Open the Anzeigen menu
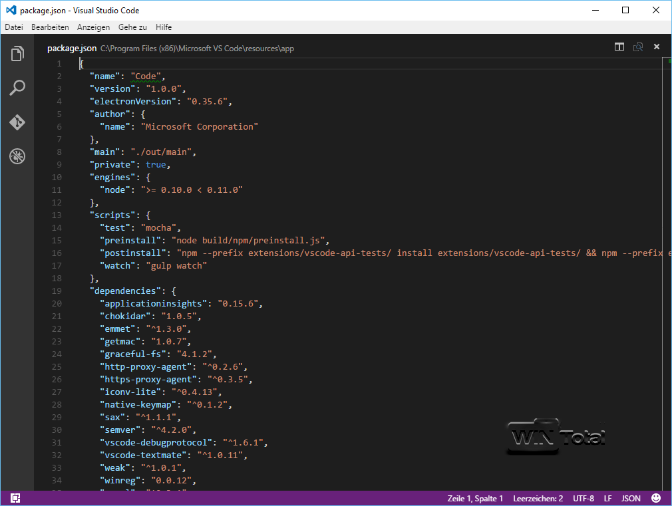 pyautogui.click(x=93, y=27)
